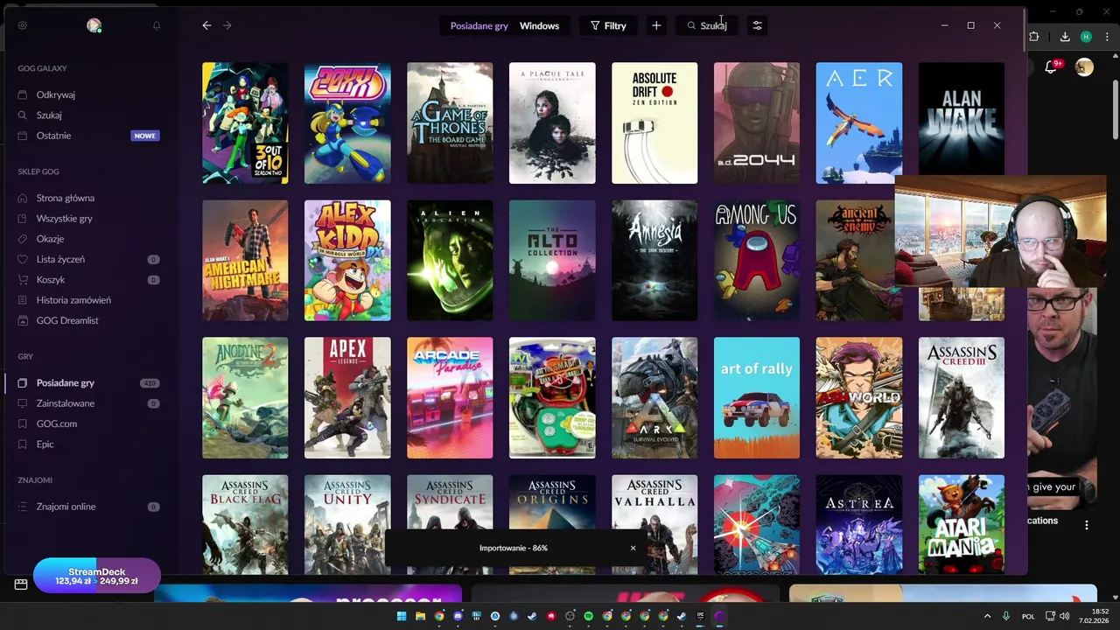The width and height of the screenshot is (1120, 630).
Task: Open the Astrea game cover
Action: tap(859, 525)
